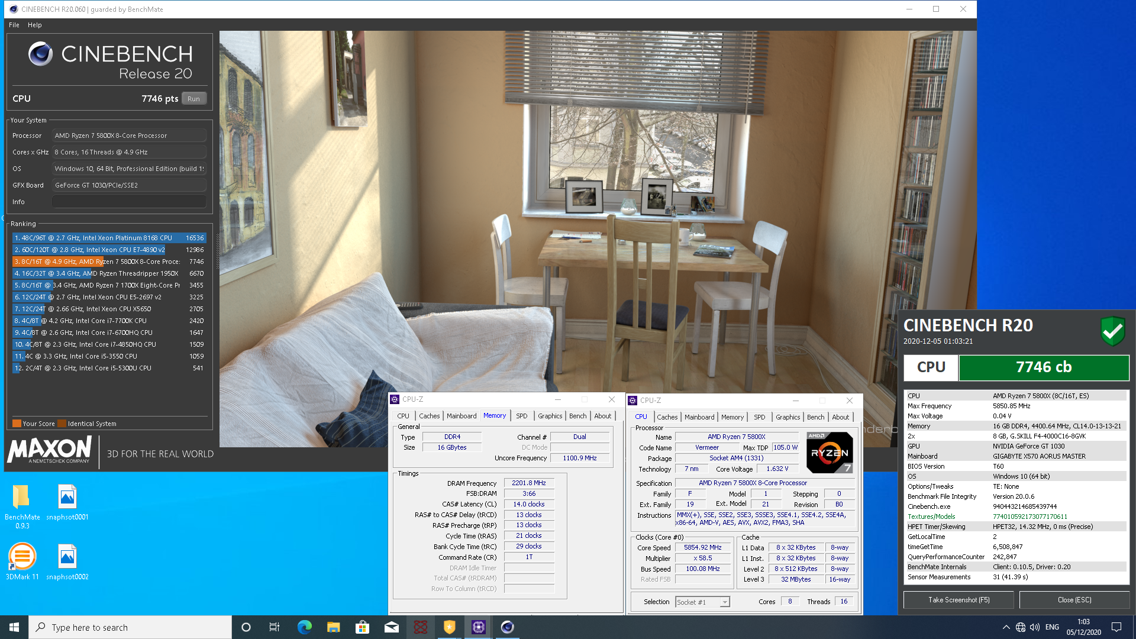
Task: Run the CPU benchmark in Cinebench
Action: (x=193, y=99)
